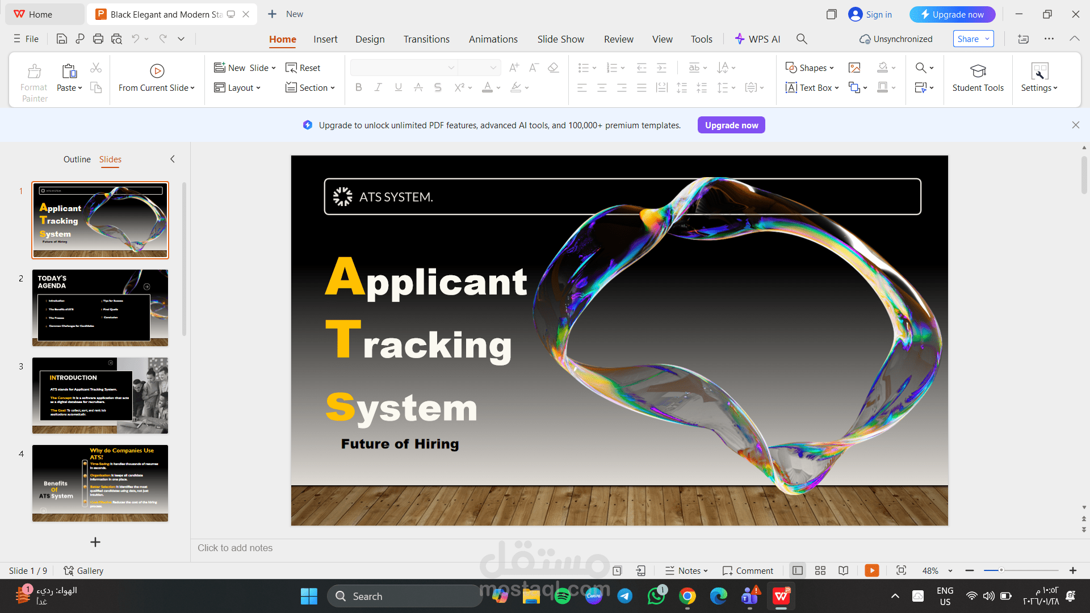Open the line spacing dropdown

[x=726, y=87]
